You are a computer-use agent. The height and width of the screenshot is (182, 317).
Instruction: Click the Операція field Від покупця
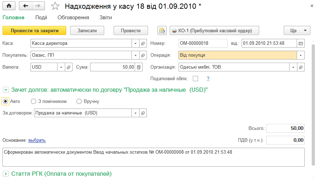point(238,55)
